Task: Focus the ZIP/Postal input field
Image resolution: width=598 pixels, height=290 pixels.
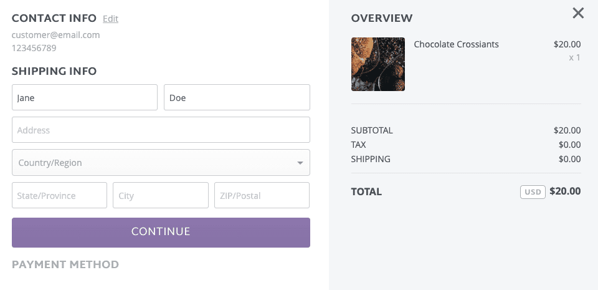Action: (262, 195)
